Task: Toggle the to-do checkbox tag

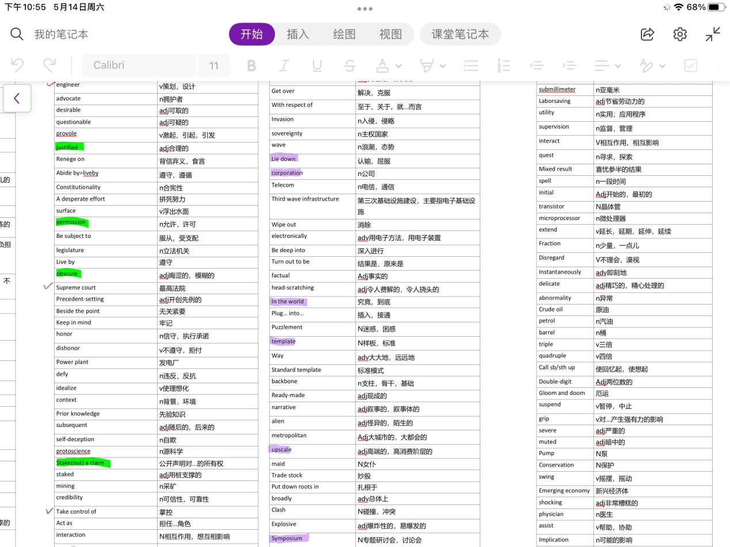Action: [x=691, y=66]
